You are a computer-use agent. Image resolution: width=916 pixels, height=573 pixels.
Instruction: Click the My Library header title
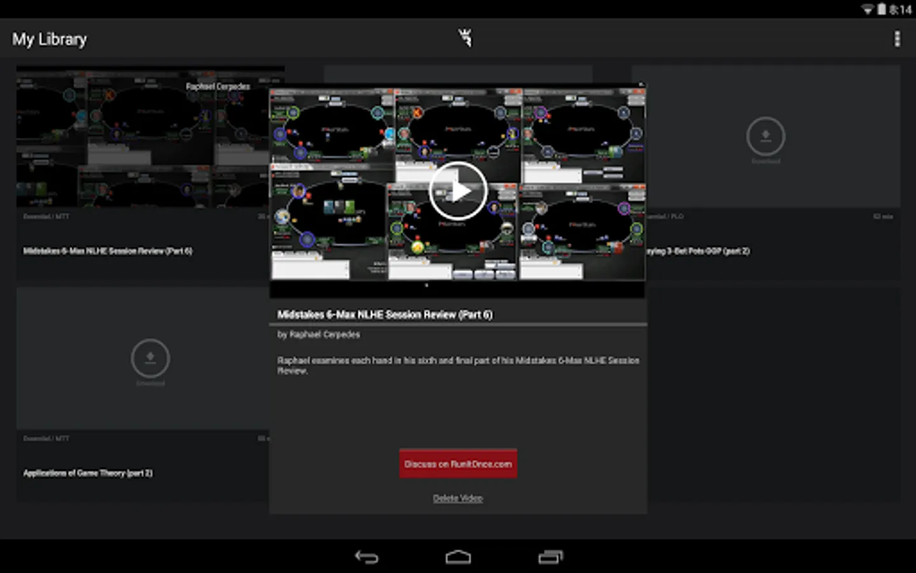(50, 39)
